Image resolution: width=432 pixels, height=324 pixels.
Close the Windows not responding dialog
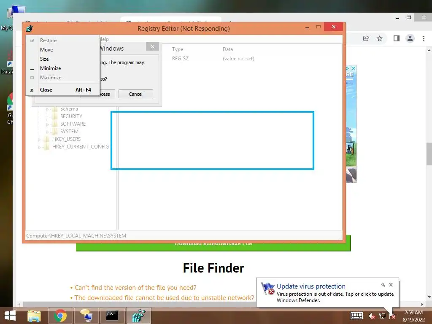(x=153, y=47)
